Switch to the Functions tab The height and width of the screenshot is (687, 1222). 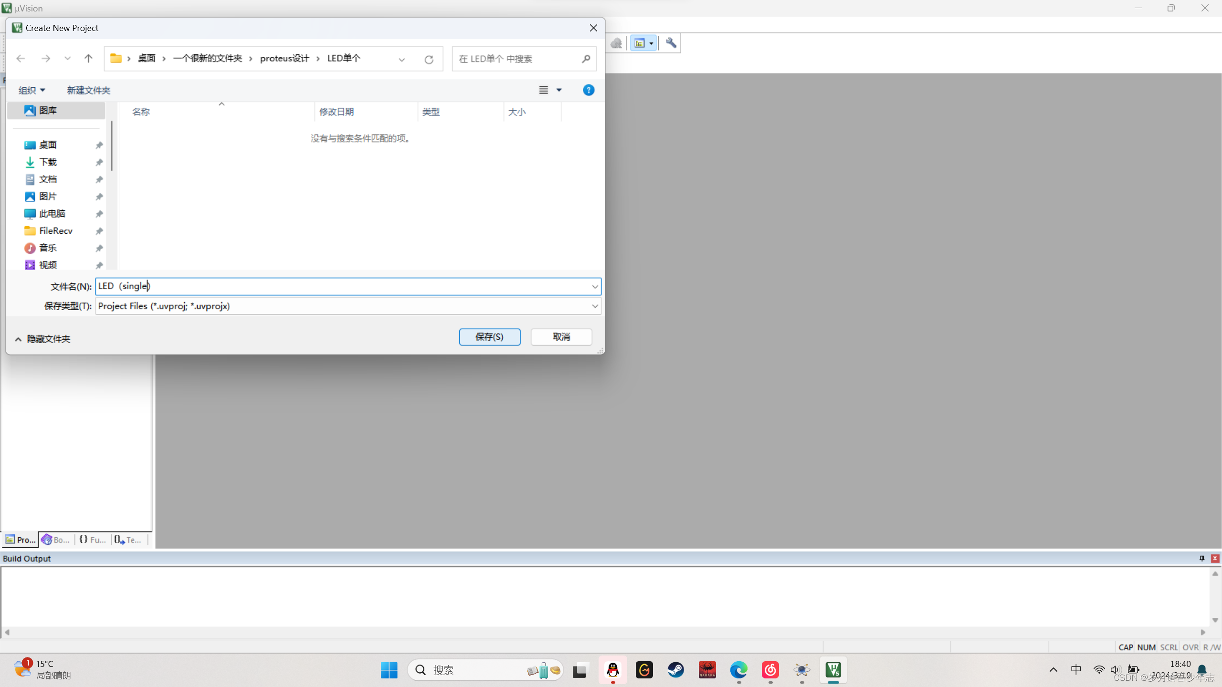pos(93,540)
